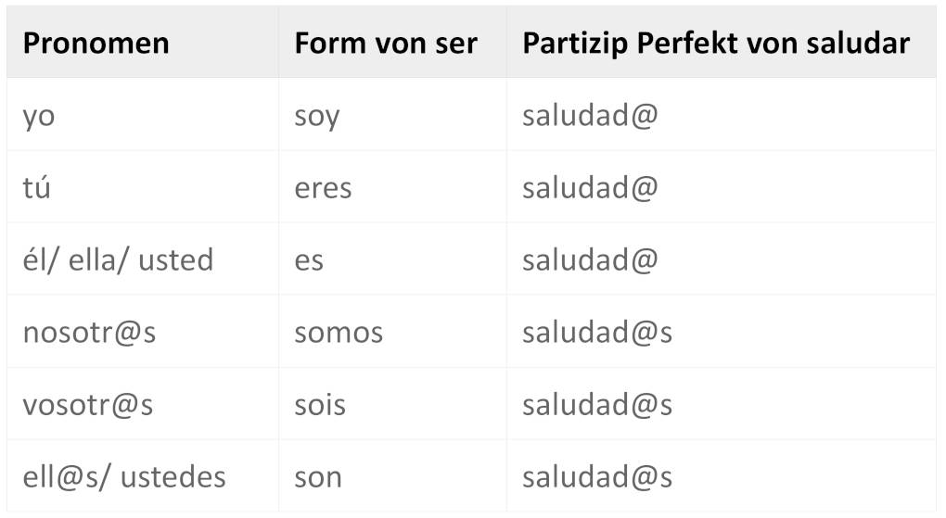
Task: Select the somos verb form
Action: 339,333
